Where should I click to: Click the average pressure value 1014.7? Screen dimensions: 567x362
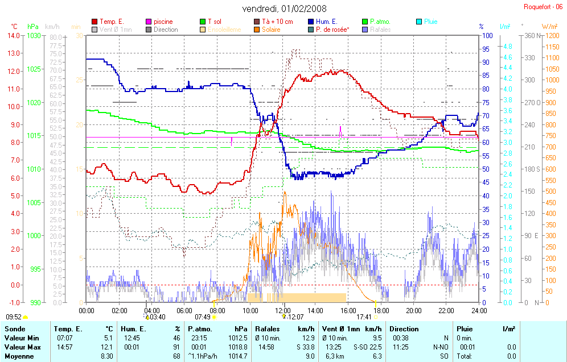pos(237,356)
